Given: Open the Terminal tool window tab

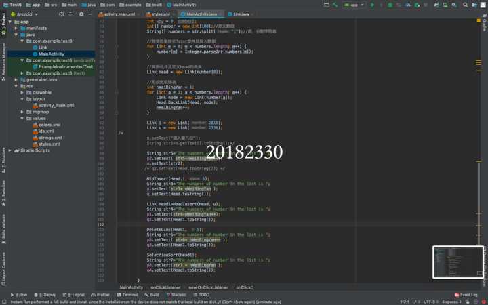Looking at the screenshot, I should (127, 295).
